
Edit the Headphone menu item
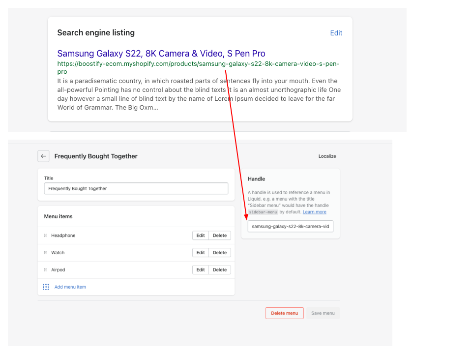tap(201, 236)
